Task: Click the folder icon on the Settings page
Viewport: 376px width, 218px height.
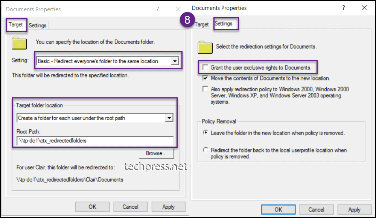Action: (x=205, y=47)
